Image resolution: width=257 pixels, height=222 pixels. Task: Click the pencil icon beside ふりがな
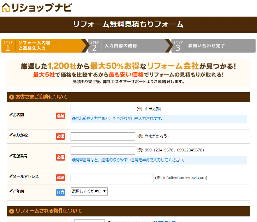(11, 135)
